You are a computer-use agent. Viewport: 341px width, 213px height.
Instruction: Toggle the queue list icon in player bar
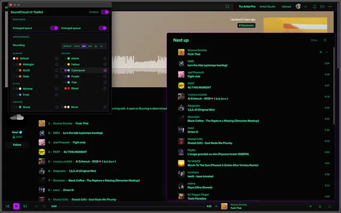click(329, 206)
